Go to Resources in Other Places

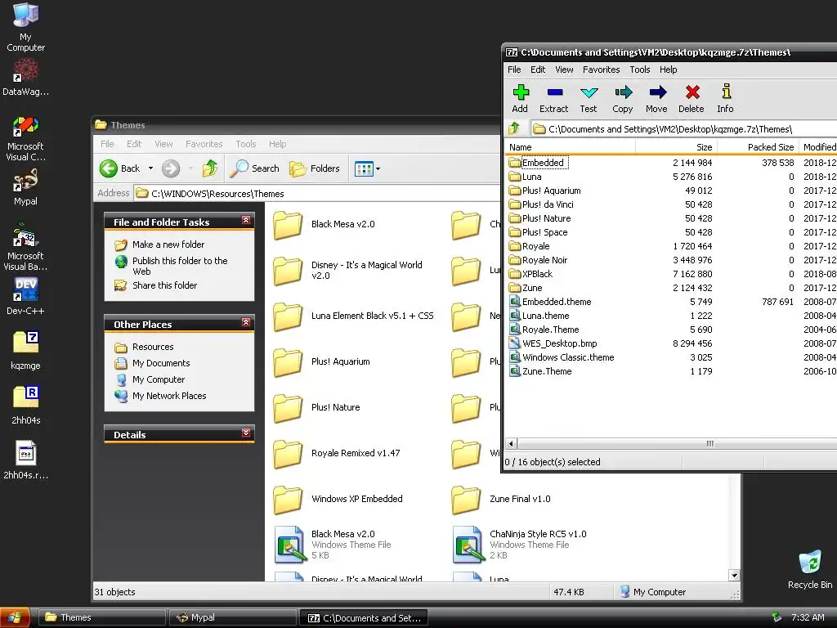(x=153, y=347)
